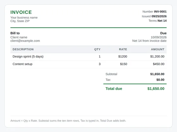Click quantity 3 in Content setup row
Screen dimensions: 177x132
coord(100,64)
